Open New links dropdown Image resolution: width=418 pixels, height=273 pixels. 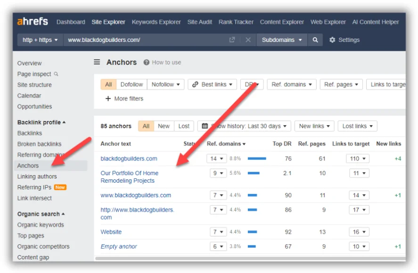(x=314, y=126)
